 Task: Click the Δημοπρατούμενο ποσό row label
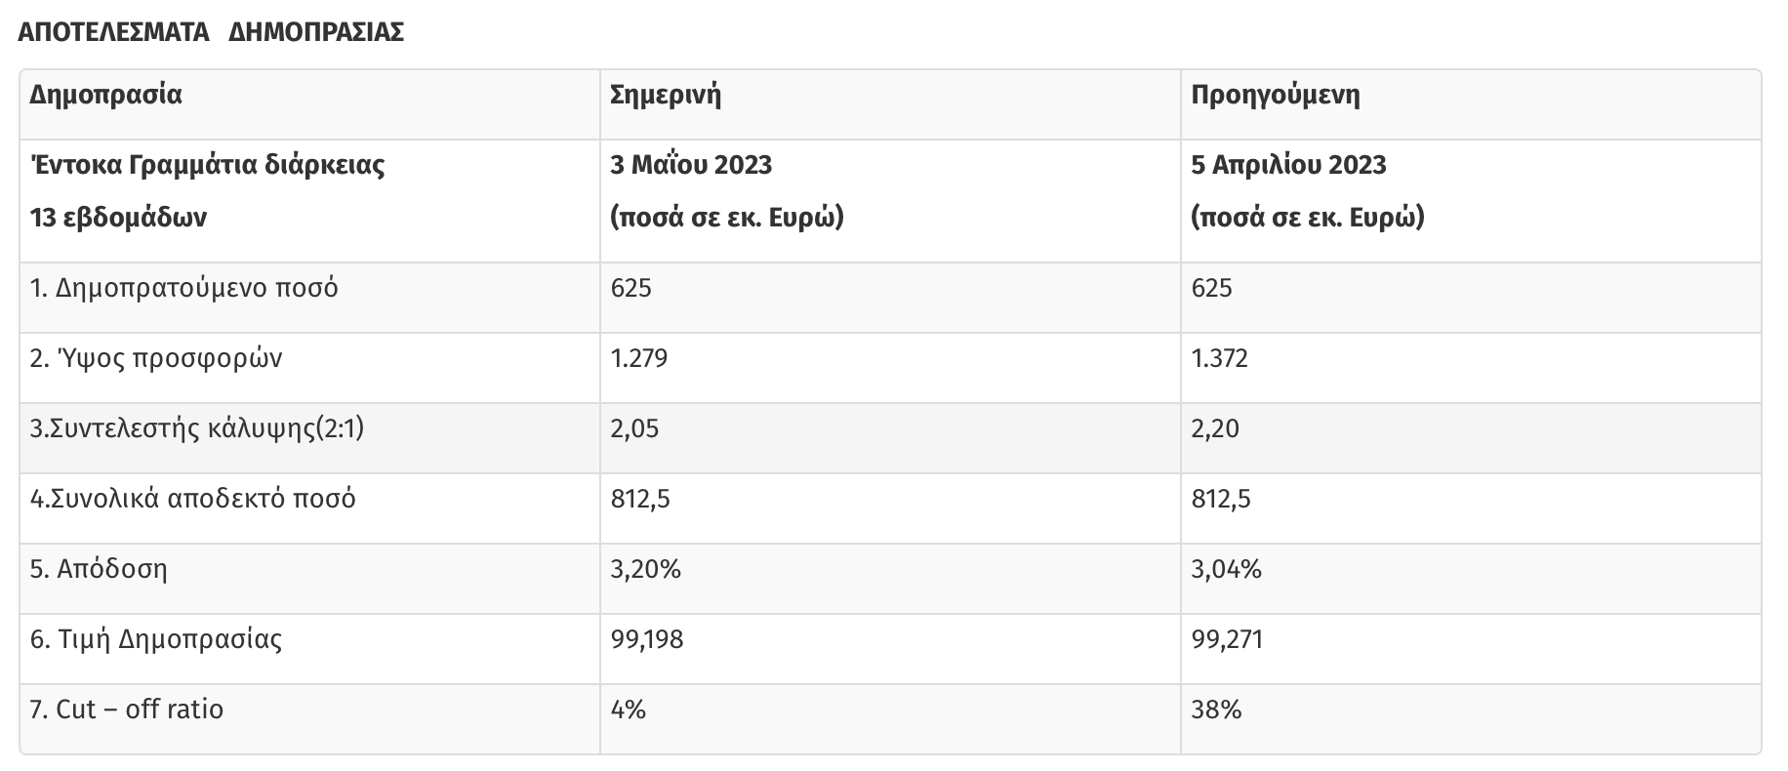pyautogui.click(x=183, y=289)
